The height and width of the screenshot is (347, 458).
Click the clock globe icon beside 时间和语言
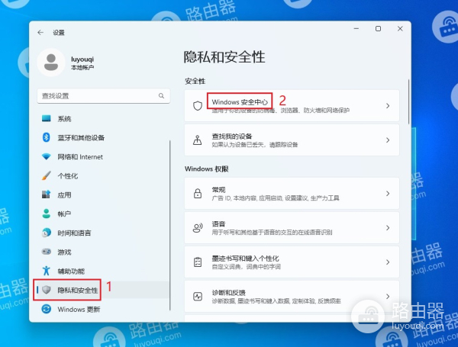[46, 233]
